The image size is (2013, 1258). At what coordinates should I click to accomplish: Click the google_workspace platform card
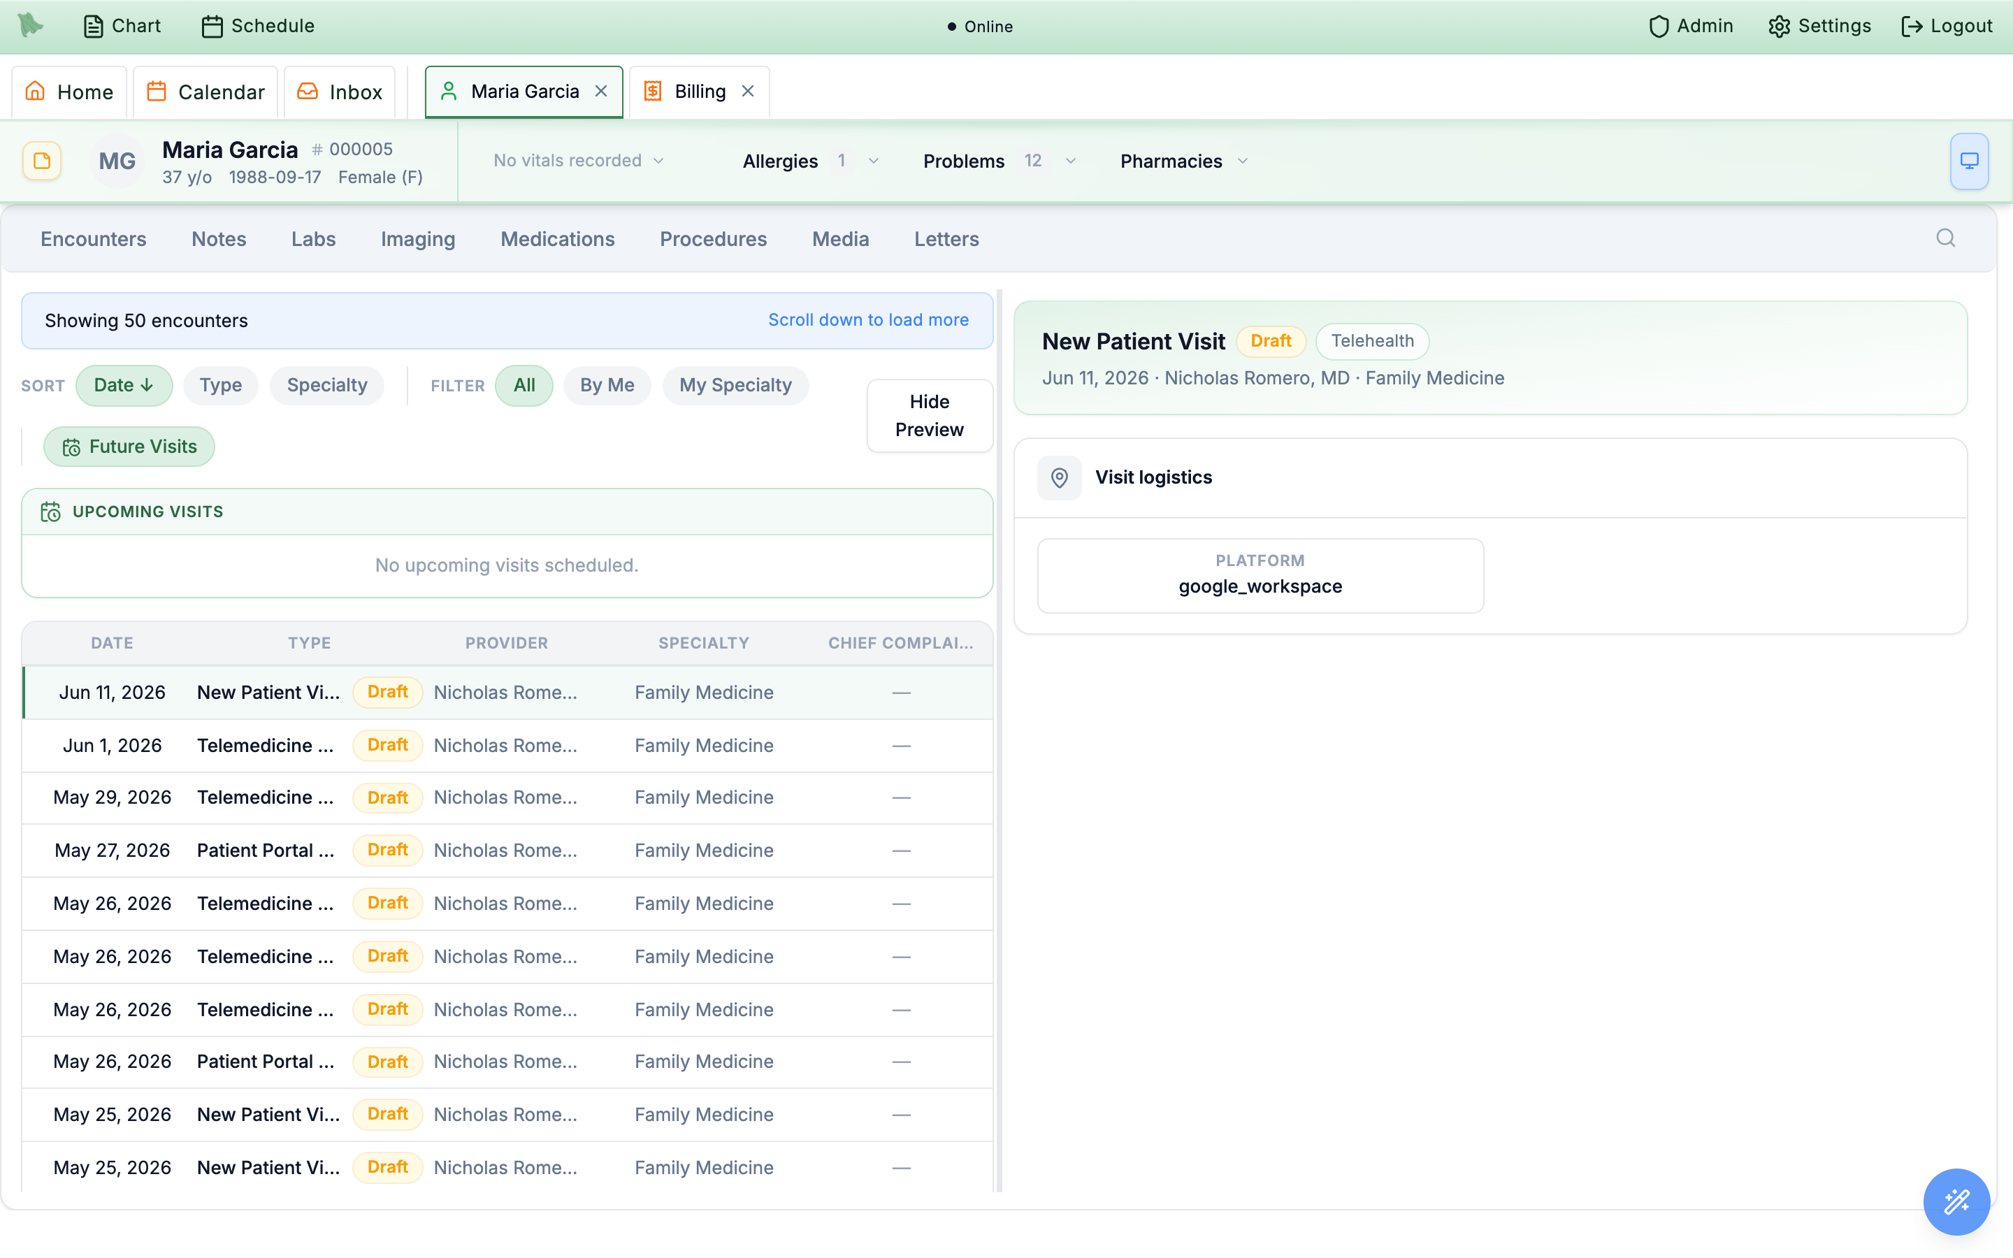[x=1260, y=576]
